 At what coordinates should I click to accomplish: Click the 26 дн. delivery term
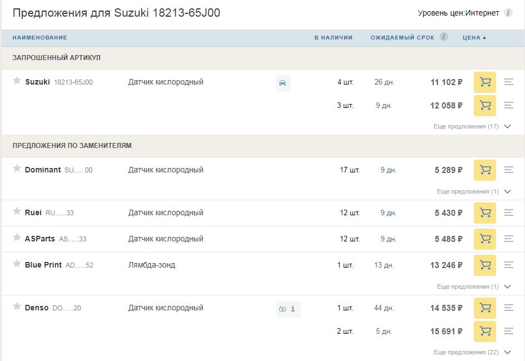[384, 82]
